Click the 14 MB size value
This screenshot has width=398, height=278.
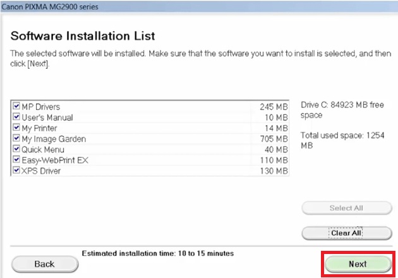[277, 128]
